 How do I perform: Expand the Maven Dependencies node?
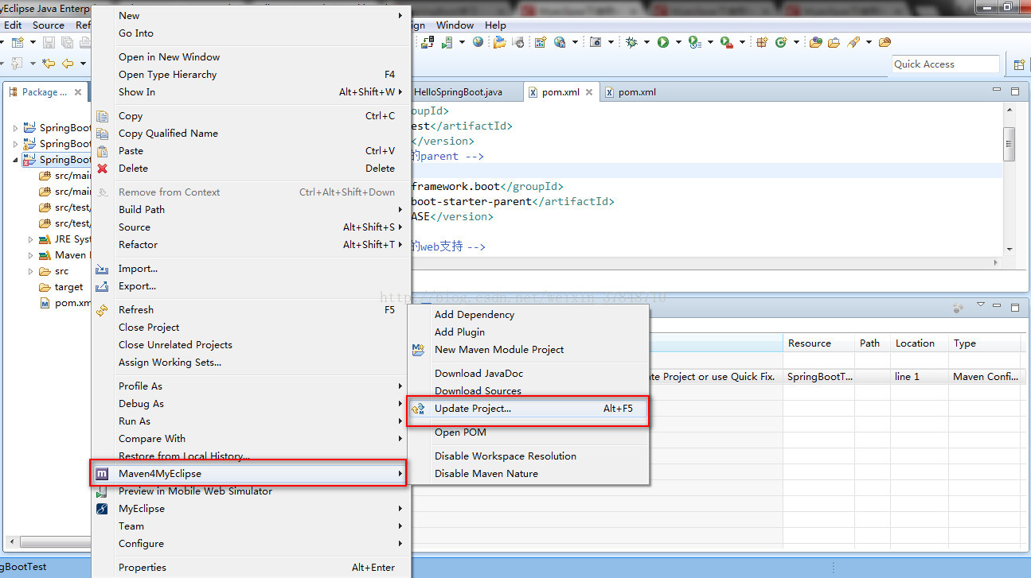(x=31, y=255)
